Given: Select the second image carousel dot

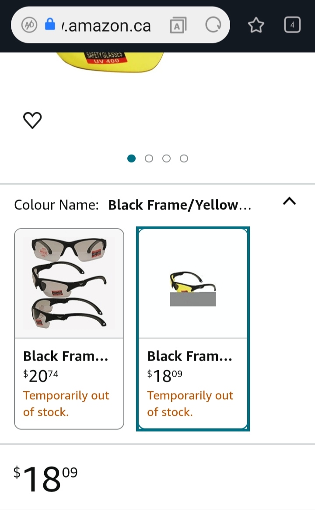Looking at the screenshot, I should [x=149, y=158].
